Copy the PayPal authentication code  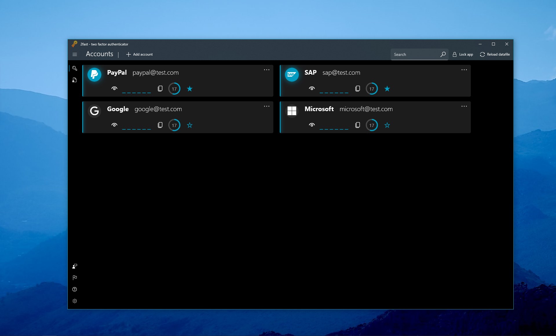[x=160, y=89]
